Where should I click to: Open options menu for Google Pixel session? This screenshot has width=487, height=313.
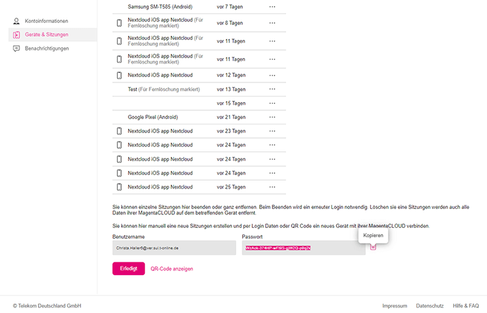pos(273,117)
